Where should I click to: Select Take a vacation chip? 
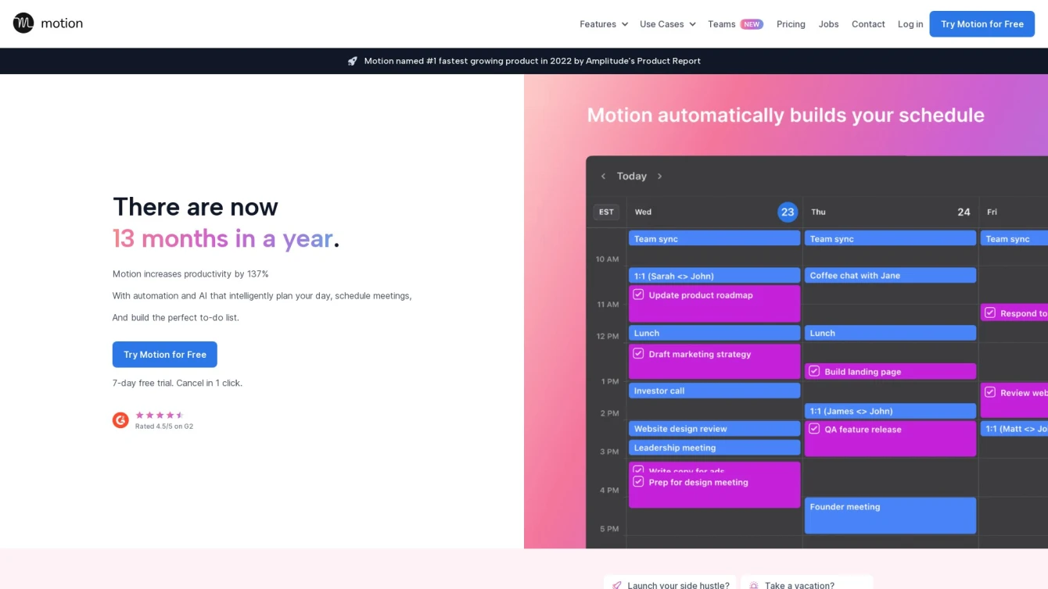click(807, 583)
